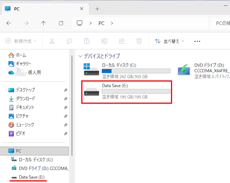Select DVD ドライブ (D:) in the tree

[x=40, y=168]
